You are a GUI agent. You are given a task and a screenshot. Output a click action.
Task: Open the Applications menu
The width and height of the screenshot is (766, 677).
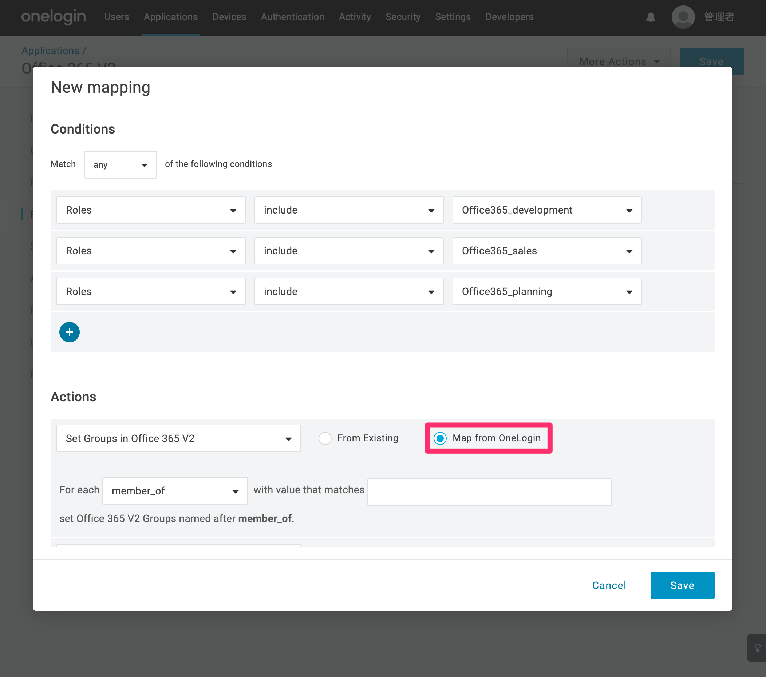click(170, 17)
